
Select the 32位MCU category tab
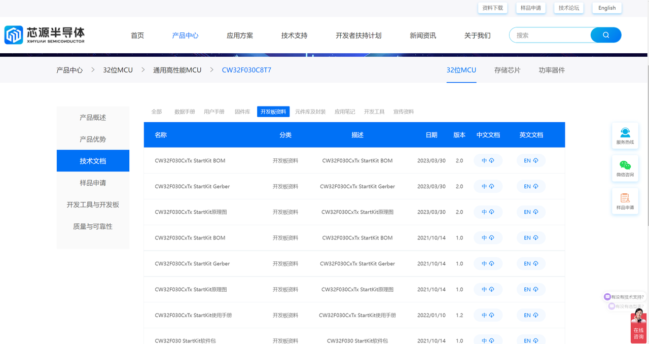461,70
